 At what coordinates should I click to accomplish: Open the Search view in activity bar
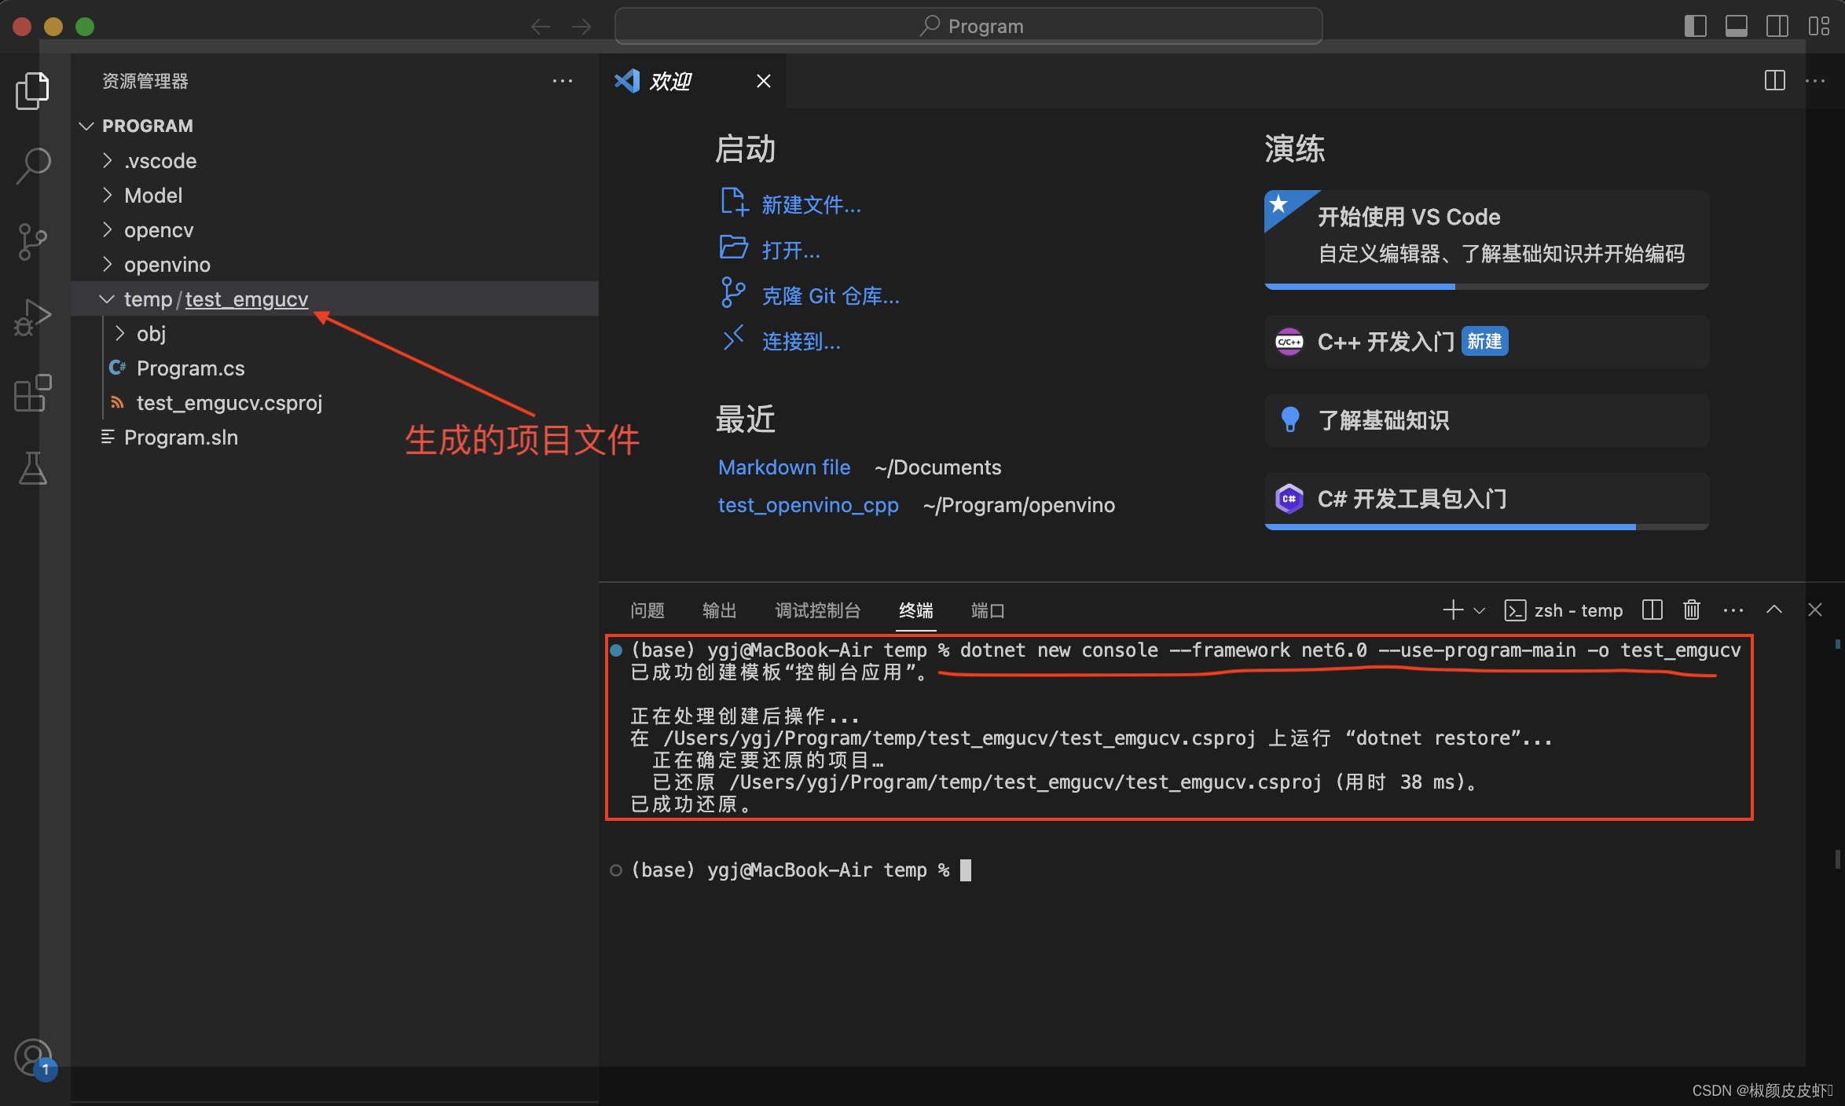[x=32, y=165]
